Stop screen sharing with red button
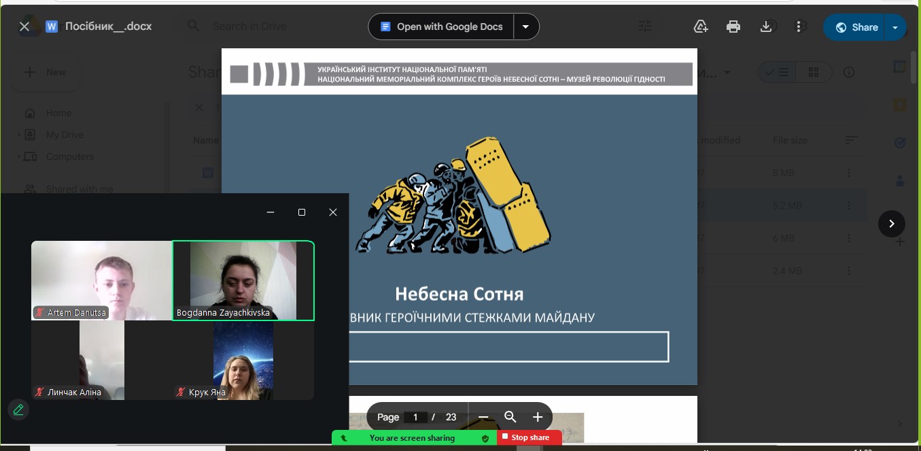Viewport: 921px width, 451px height. pos(529,437)
